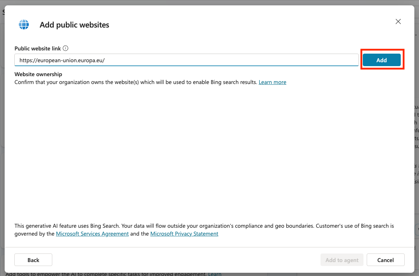Focus the public website link input field
419x276 pixels.
[x=186, y=60]
